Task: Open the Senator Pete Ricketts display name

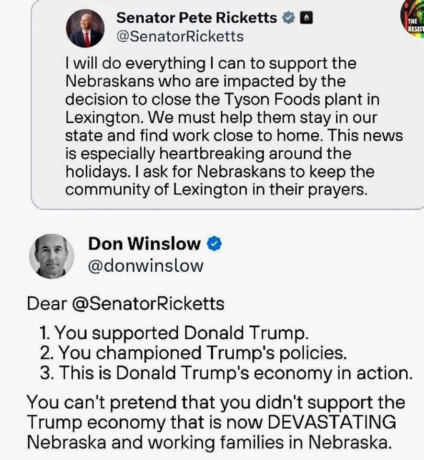Action: (x=196, y=18)
